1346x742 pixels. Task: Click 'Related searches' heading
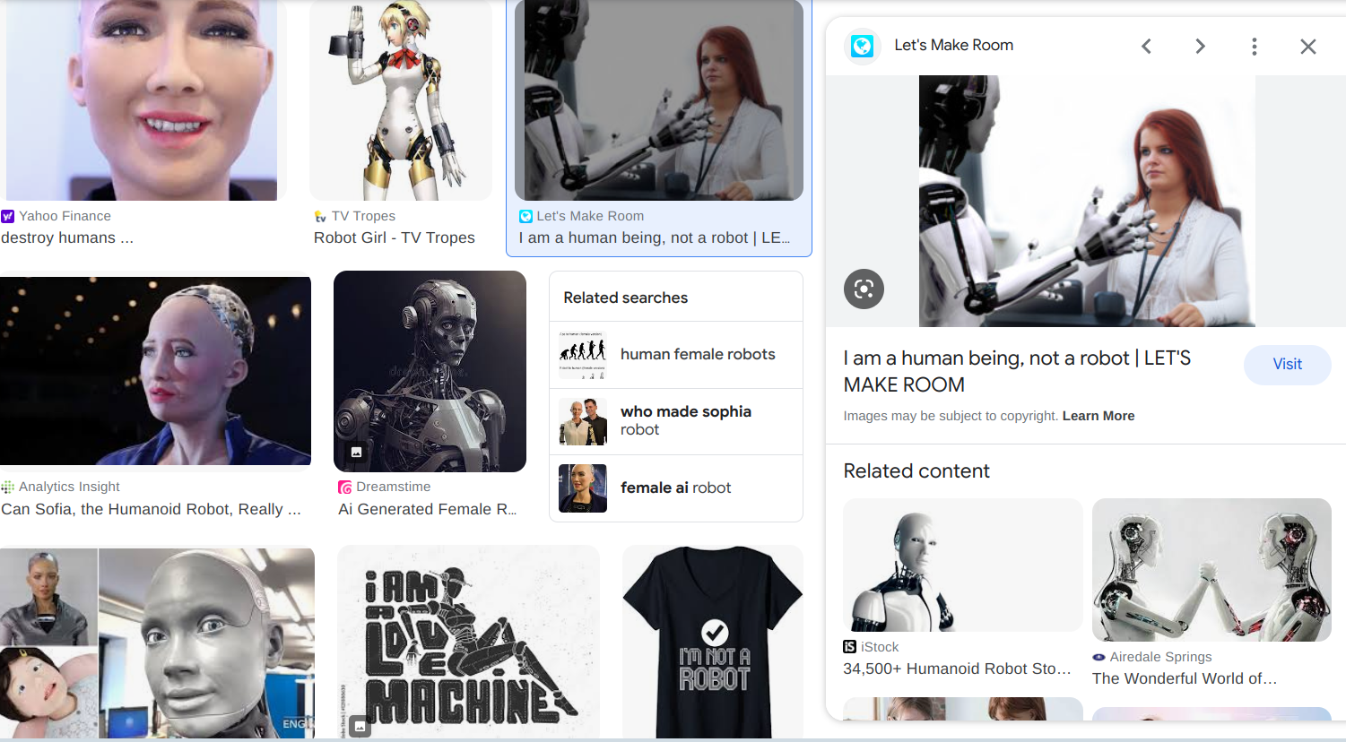626,298
